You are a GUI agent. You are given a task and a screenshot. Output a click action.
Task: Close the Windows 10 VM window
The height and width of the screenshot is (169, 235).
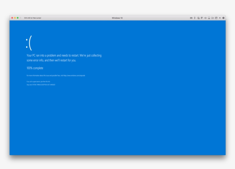click(x=12, y=18)
